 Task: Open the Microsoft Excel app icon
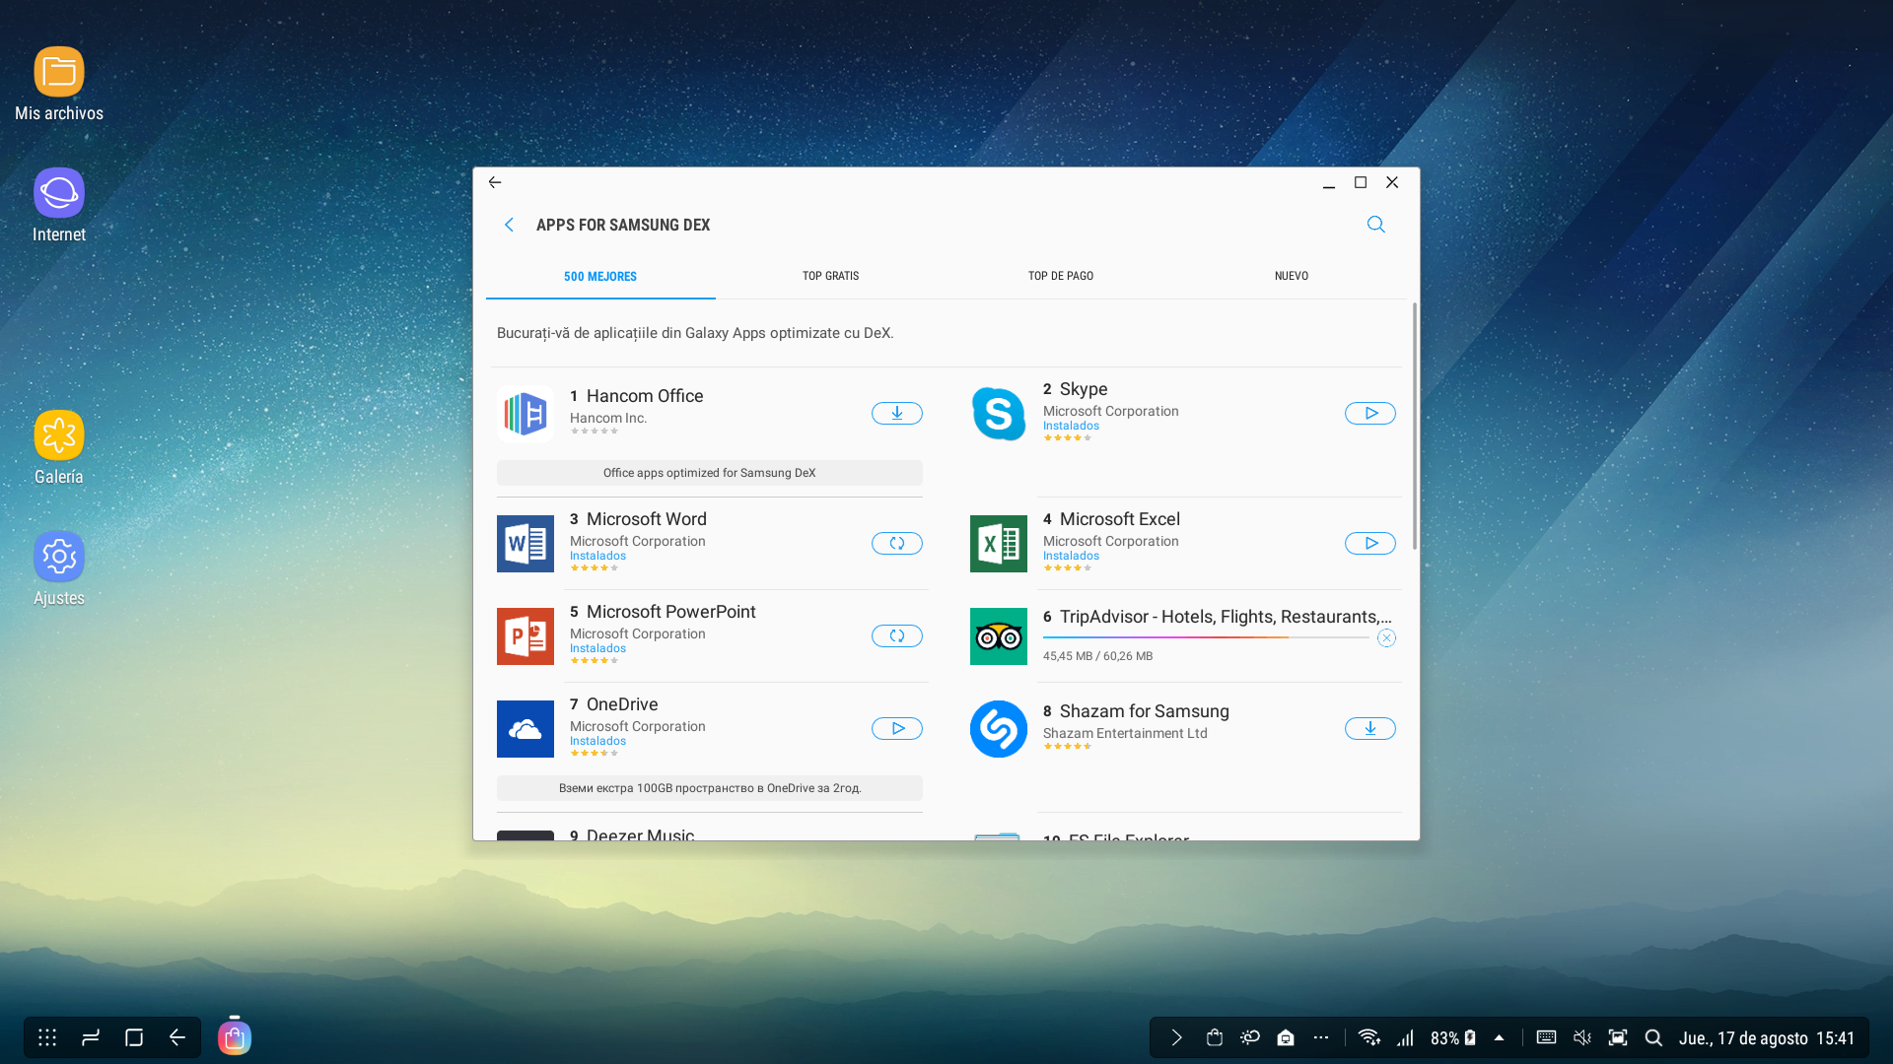click(999, 544)
